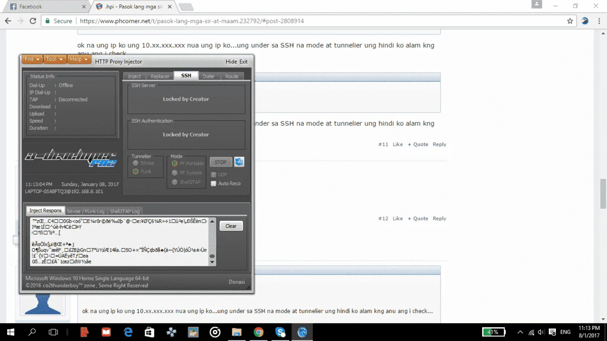Select the Bitvise tunnelier radio button

coord(136,163)
